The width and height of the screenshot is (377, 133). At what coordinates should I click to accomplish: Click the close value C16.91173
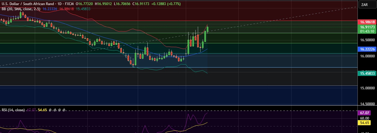coord(140,4)
